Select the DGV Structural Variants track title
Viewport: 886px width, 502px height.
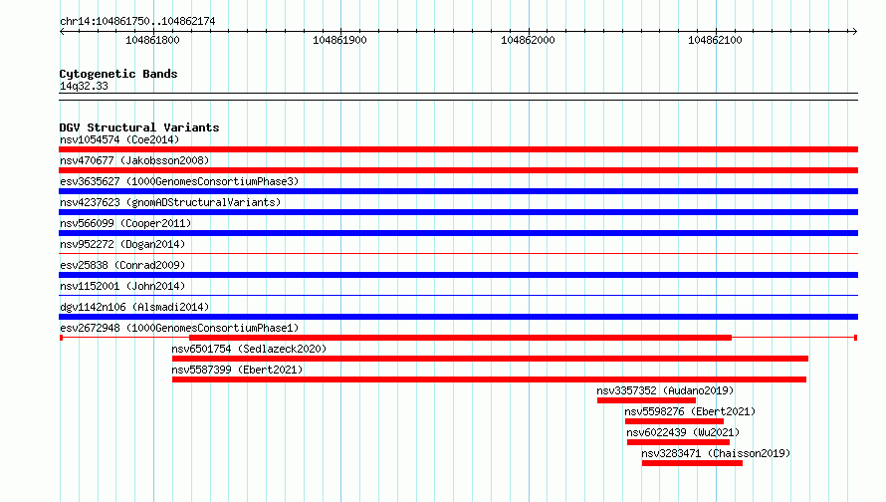coord(139,127)
